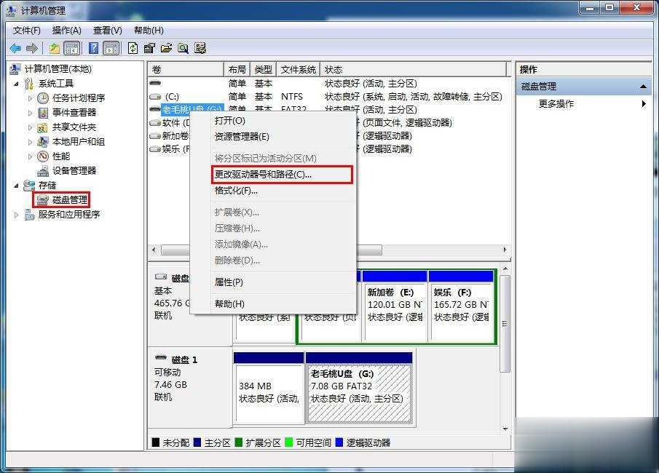
Task: Click the 事件查看器 icon
Action: point(43,113)
